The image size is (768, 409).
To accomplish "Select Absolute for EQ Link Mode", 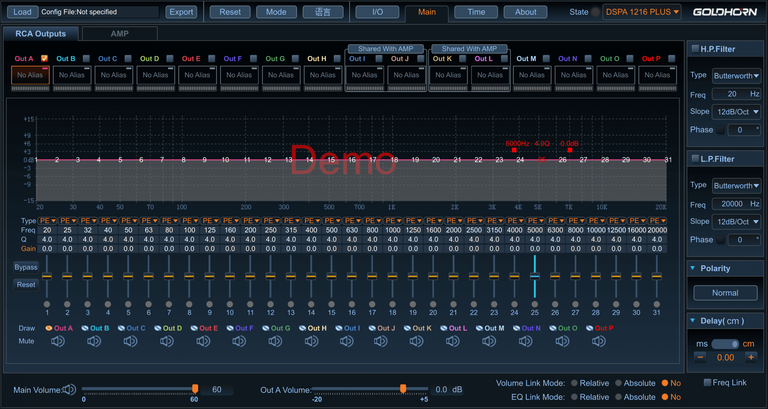I will click(618, 397).
